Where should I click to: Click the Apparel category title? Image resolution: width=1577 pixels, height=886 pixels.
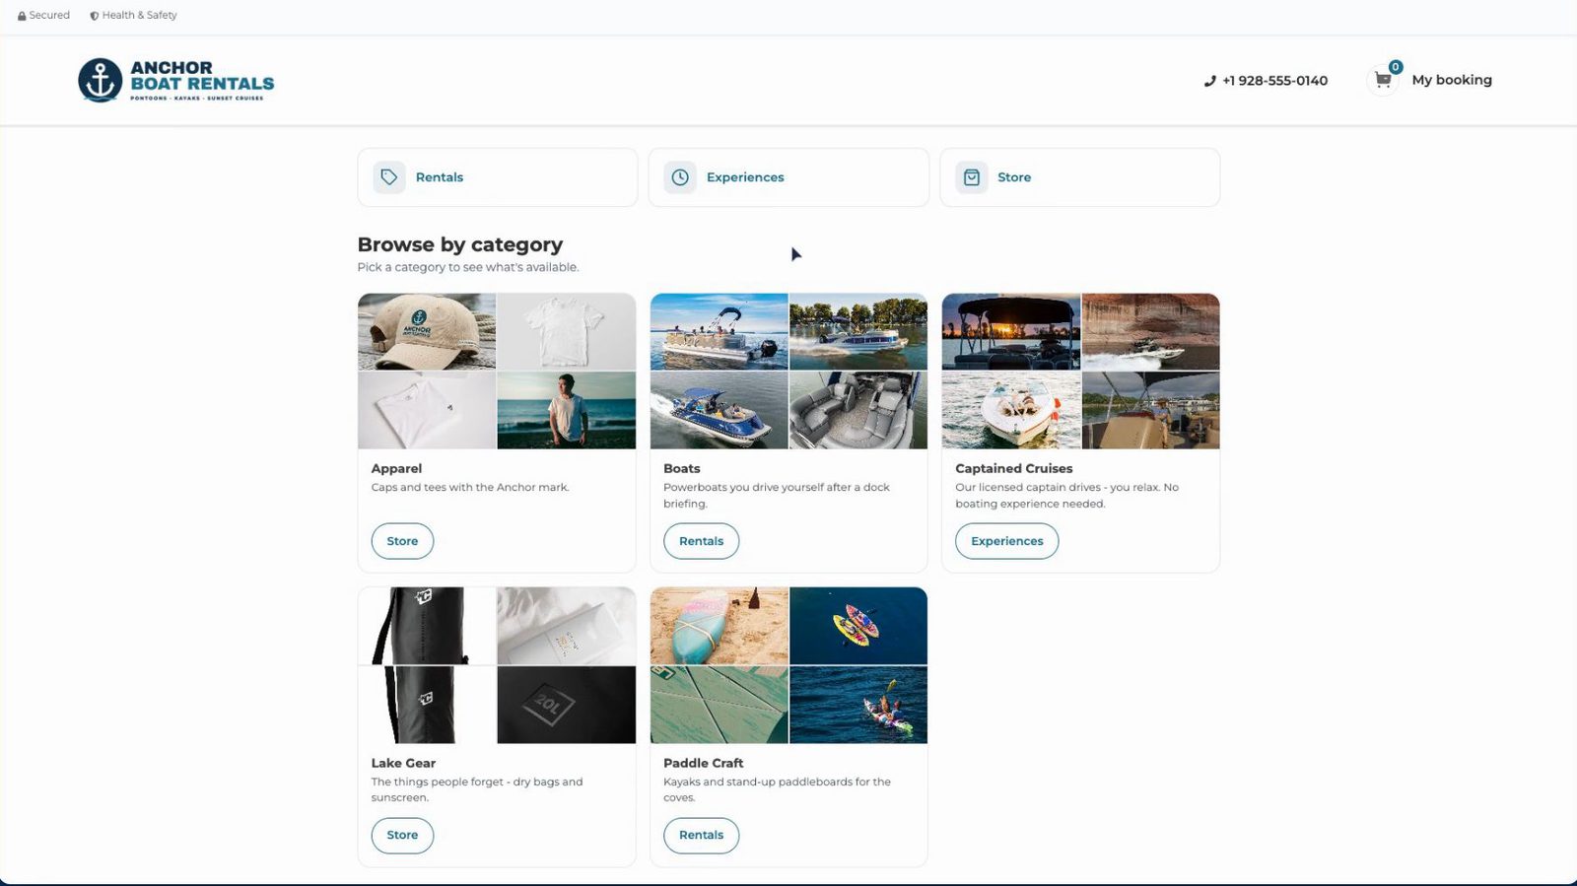(x=396, y=469)
